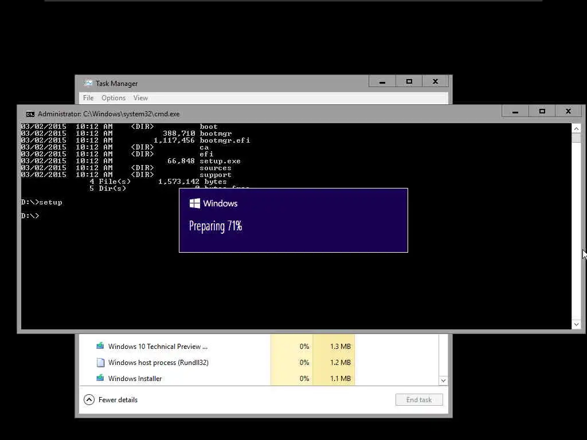Viewport: 587px width, 440px height.
Task: Click the setup.exe line in cmd output
Action: pyautogui.click(x=131, y=161)
